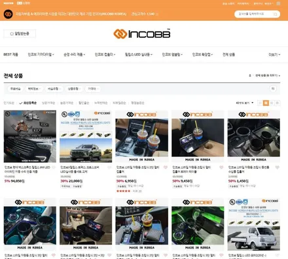288x259 pixels.
Task: Sort by the first option before the checked one
Action: point(9,103)
